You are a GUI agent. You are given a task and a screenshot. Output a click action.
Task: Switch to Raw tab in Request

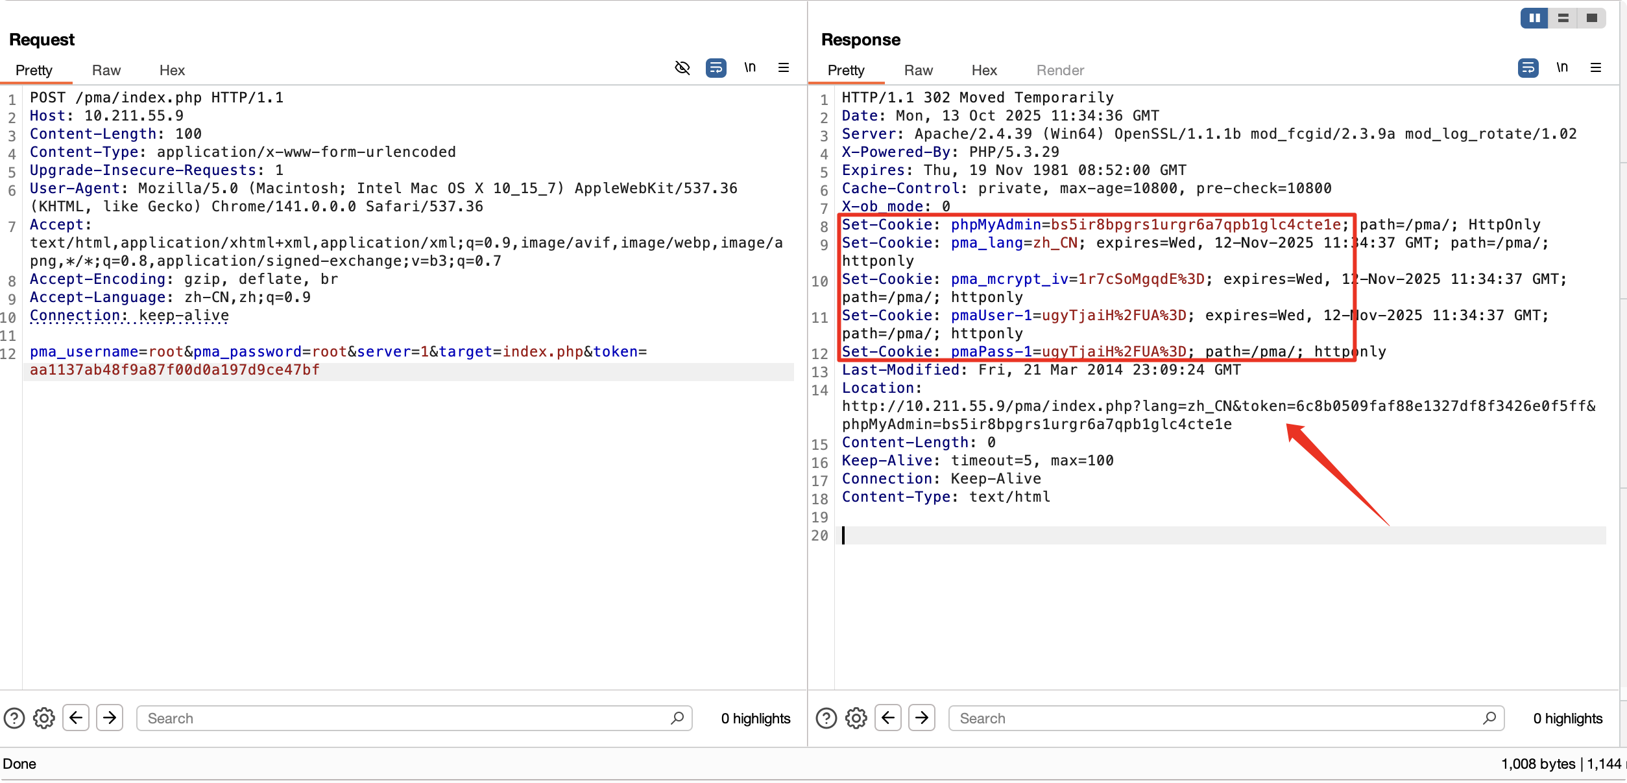106,70
